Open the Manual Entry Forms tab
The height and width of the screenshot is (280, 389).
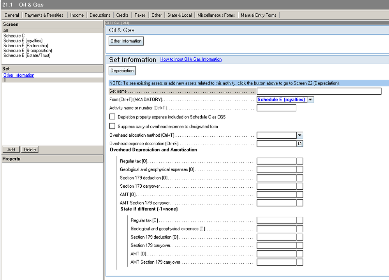pos(258,15)
